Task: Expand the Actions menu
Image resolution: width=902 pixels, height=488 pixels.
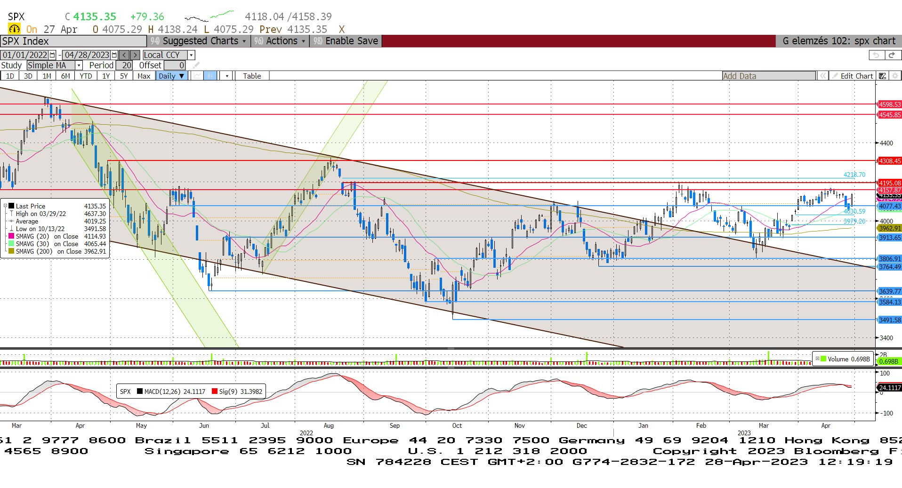Action: pyautogui.click(x=280, y=41)
